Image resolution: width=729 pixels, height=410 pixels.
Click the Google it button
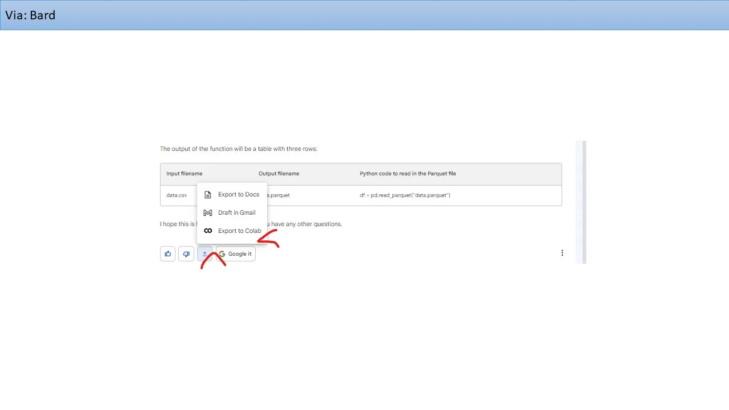coord(236,254)
